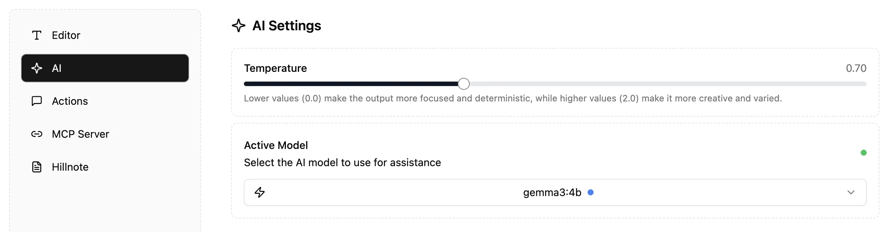Click the Hillnote document icon

(37, 167)
